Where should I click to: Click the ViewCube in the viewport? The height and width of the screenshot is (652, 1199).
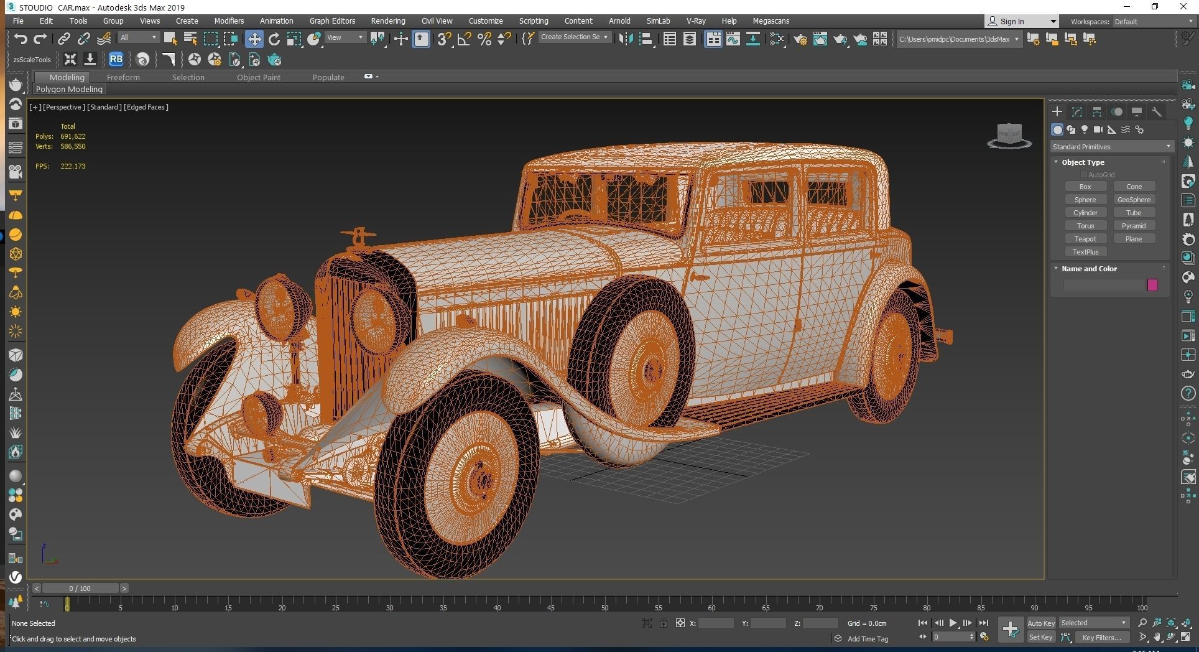1009,135
